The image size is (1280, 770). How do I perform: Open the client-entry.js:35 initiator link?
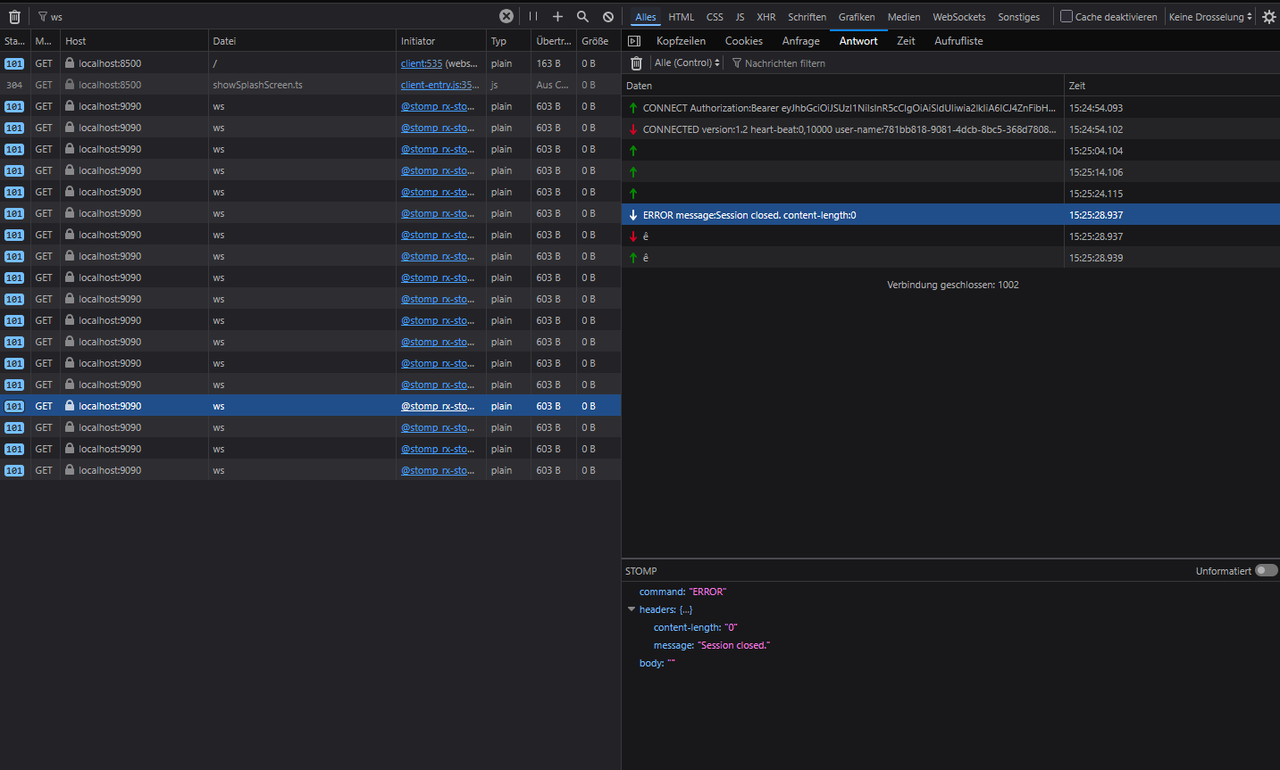439,85
